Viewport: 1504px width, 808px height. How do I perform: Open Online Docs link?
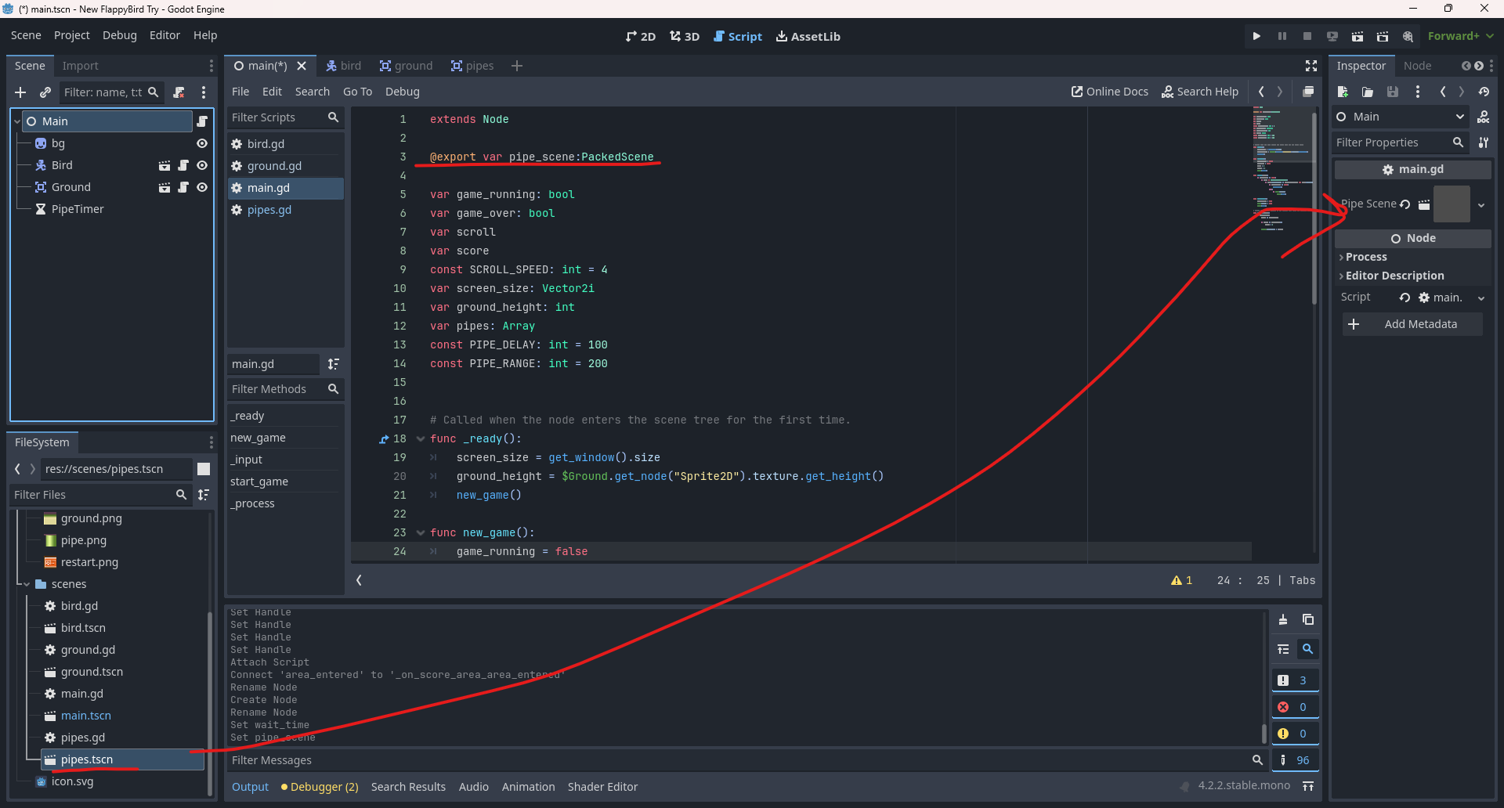point(1109,92)
